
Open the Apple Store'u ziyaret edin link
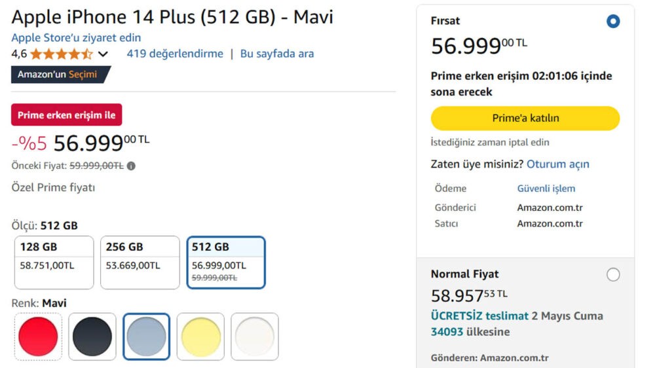76,37
